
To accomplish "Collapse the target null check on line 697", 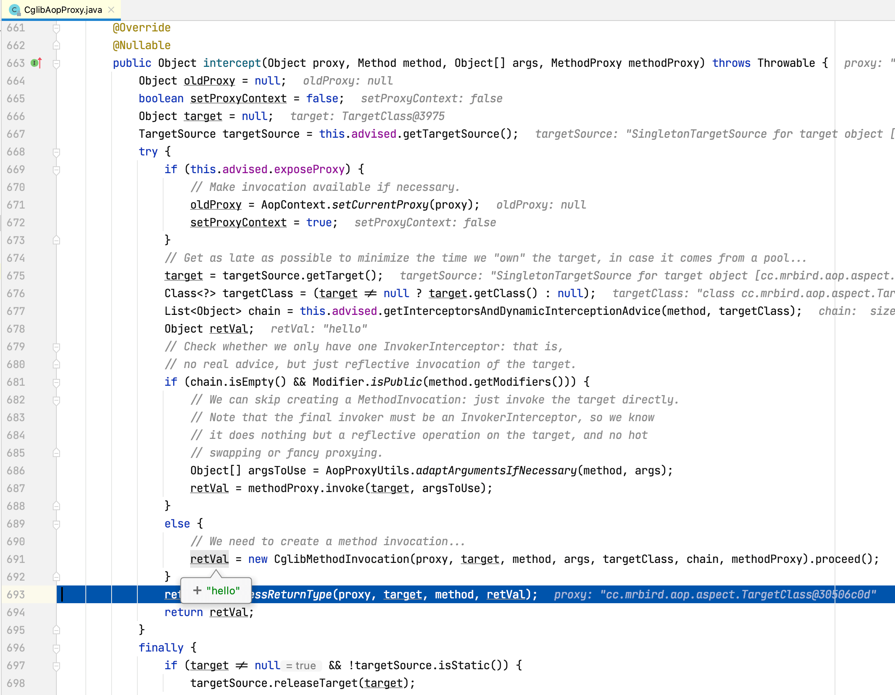I will pyautogui.click(x=56, y=666).
